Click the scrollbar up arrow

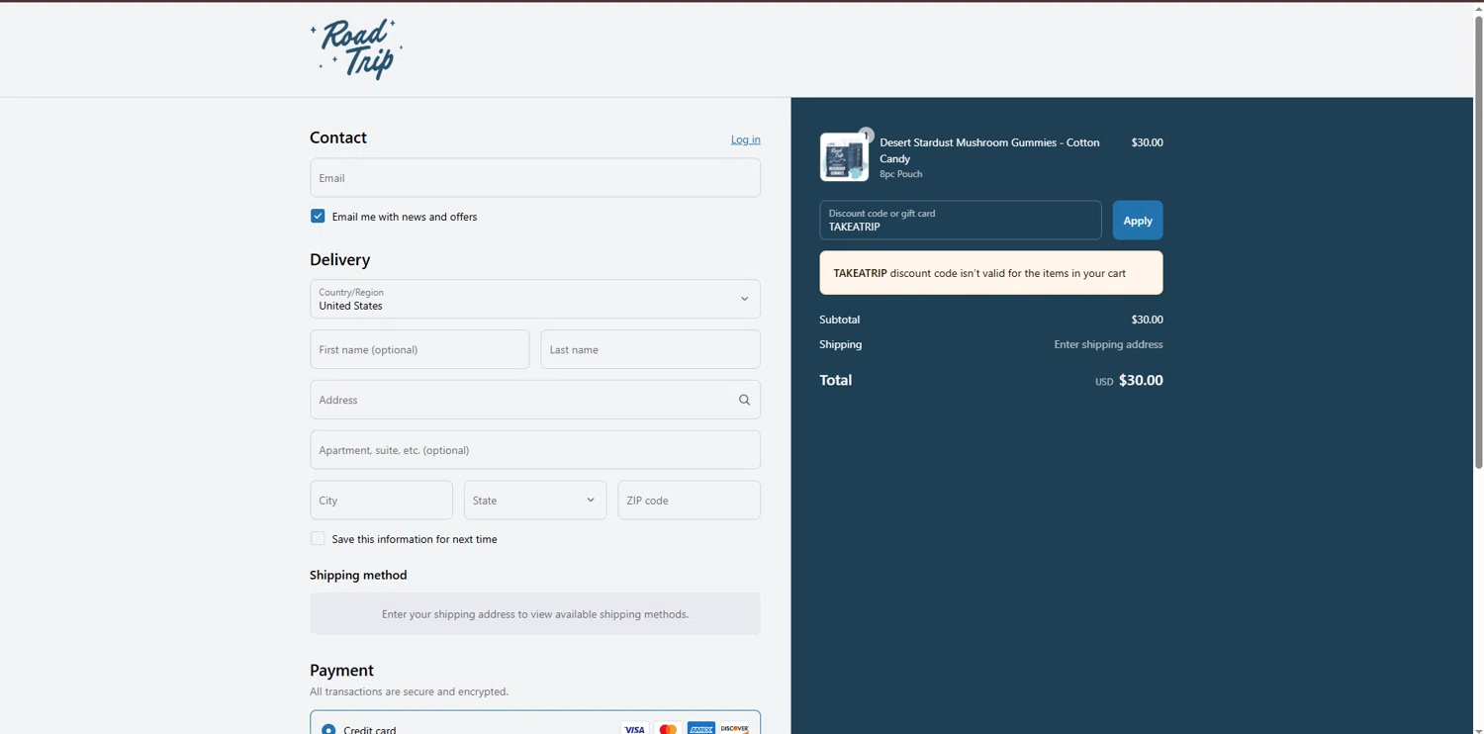pos(1478,7)
